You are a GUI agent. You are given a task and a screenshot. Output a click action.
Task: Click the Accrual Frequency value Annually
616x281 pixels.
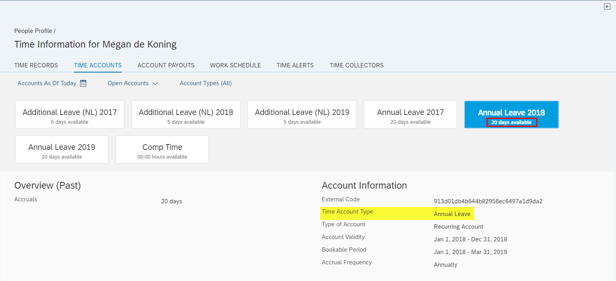[x=446, y=265]
